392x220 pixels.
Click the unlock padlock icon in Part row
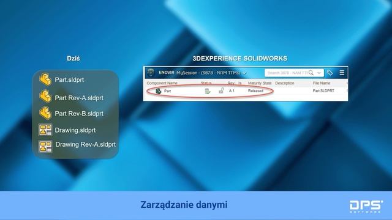221,90
